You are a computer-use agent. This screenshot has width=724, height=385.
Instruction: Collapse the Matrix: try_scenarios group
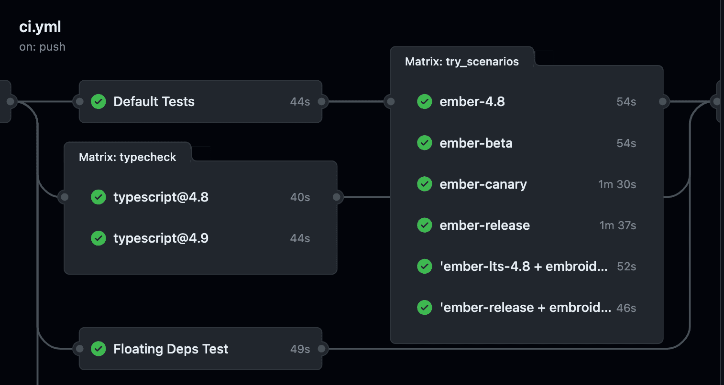pos(545,57)
